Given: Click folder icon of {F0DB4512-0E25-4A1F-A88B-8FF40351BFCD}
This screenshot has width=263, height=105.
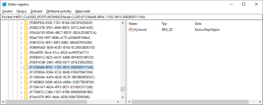Looking at the screenshot, I should (x=26, y=57).
